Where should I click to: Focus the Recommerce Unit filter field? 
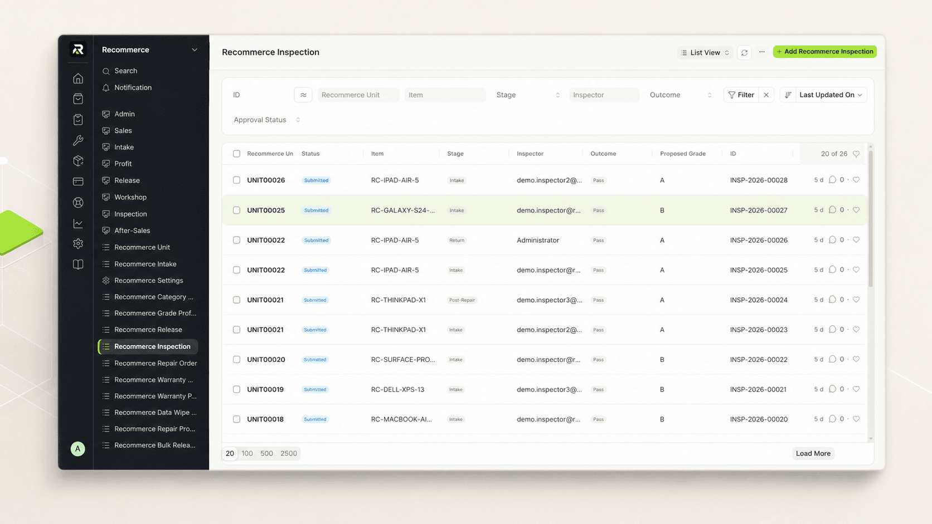(358, 95)
